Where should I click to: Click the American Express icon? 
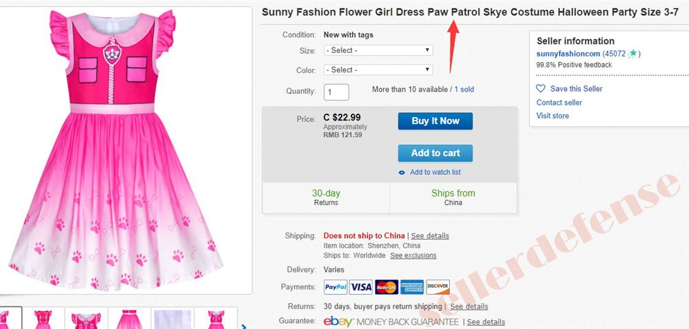pos(412,287)
